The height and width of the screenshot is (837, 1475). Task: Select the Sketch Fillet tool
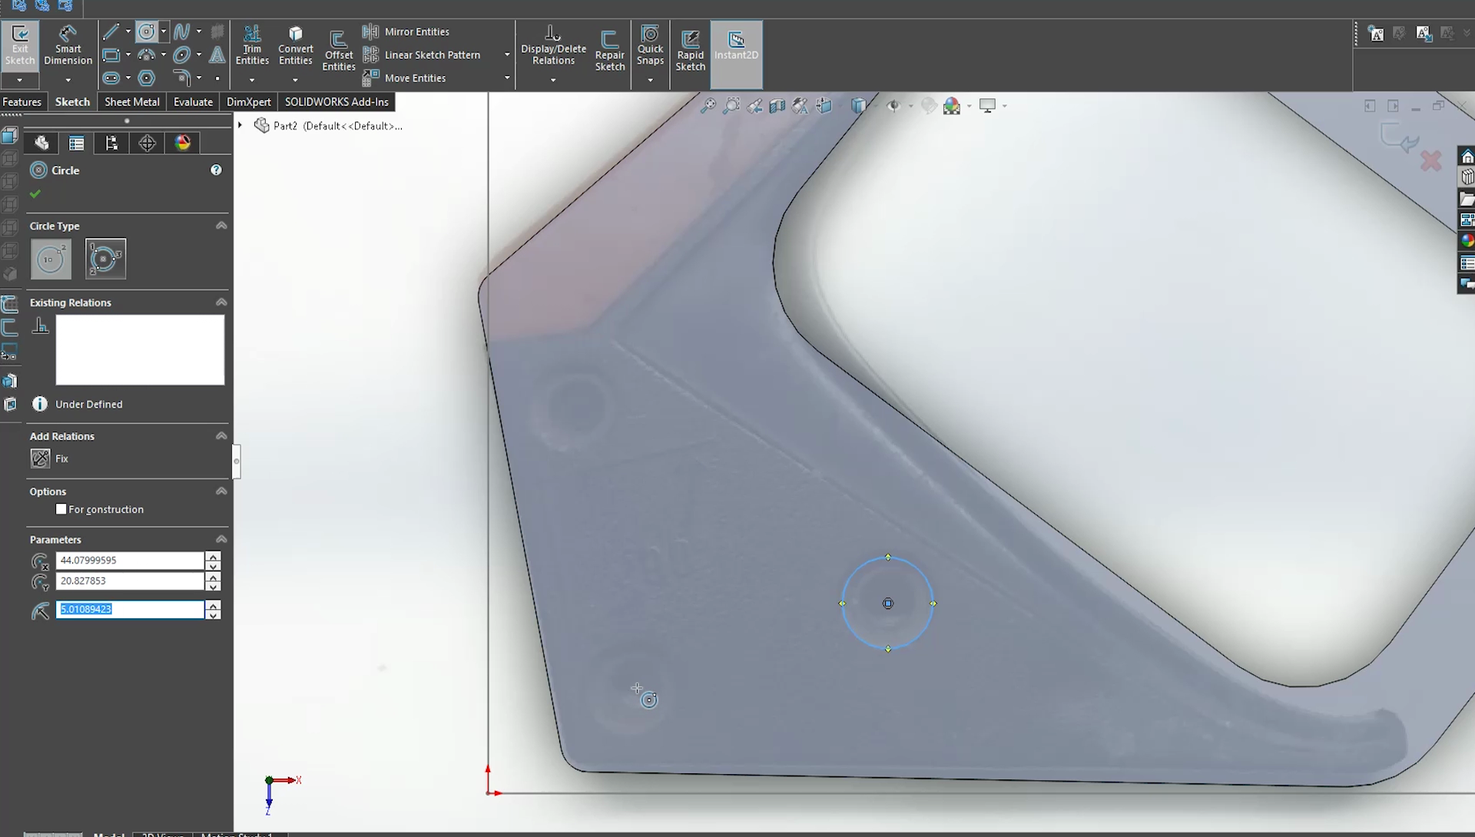182,78
